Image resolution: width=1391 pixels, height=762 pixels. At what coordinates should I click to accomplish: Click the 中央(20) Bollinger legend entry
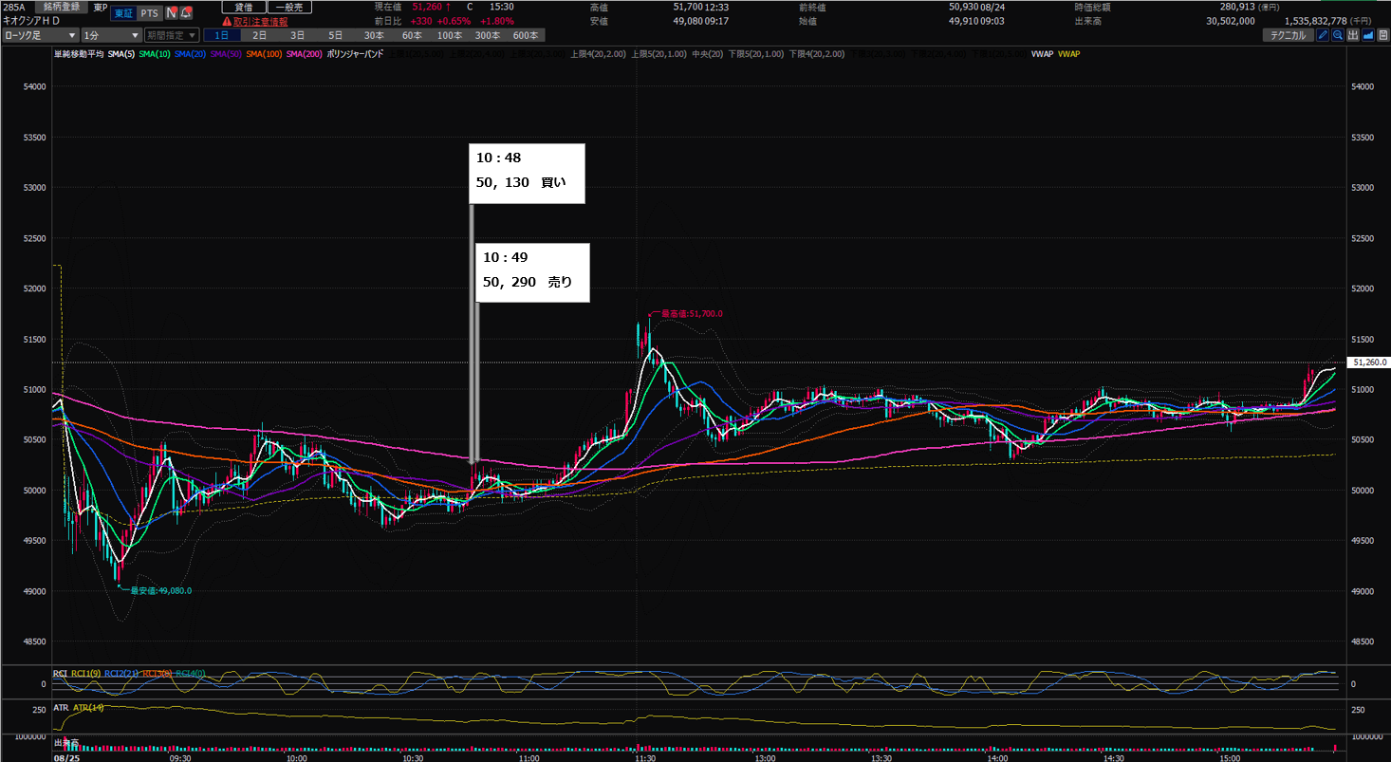coord(708,54)
